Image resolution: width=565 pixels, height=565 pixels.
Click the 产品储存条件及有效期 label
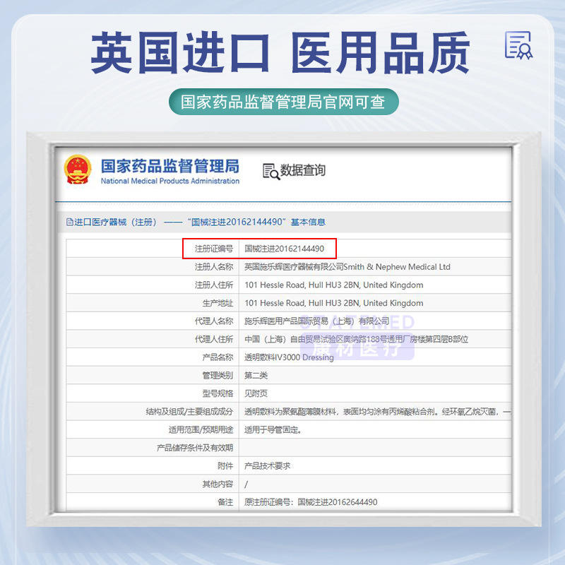pyautogui.click(x=195, y=448)
